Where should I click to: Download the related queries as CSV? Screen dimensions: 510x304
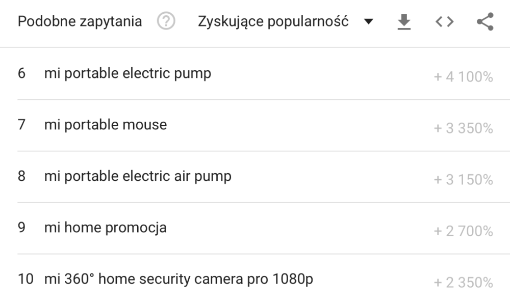(404, 22)
